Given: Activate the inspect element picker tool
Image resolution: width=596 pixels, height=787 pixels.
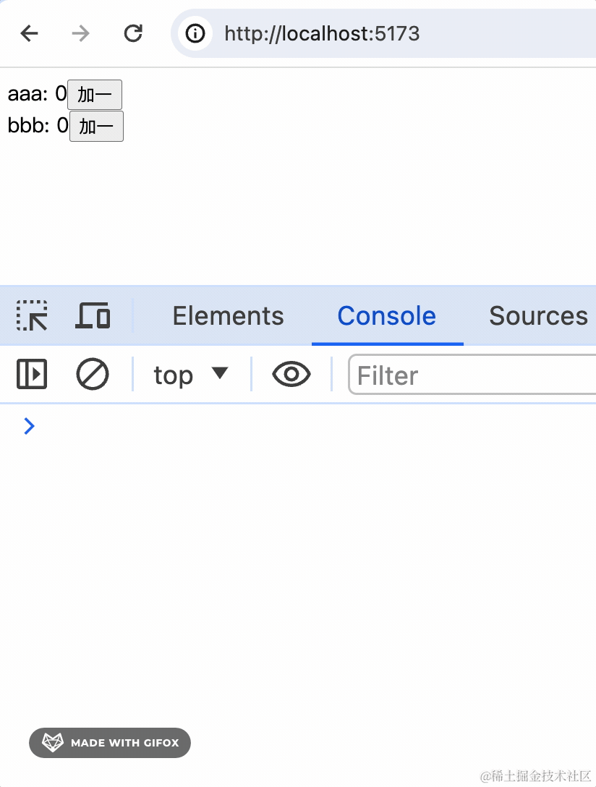Looking at the screenshot, I should pyautogui.click(x=32, y=316).
